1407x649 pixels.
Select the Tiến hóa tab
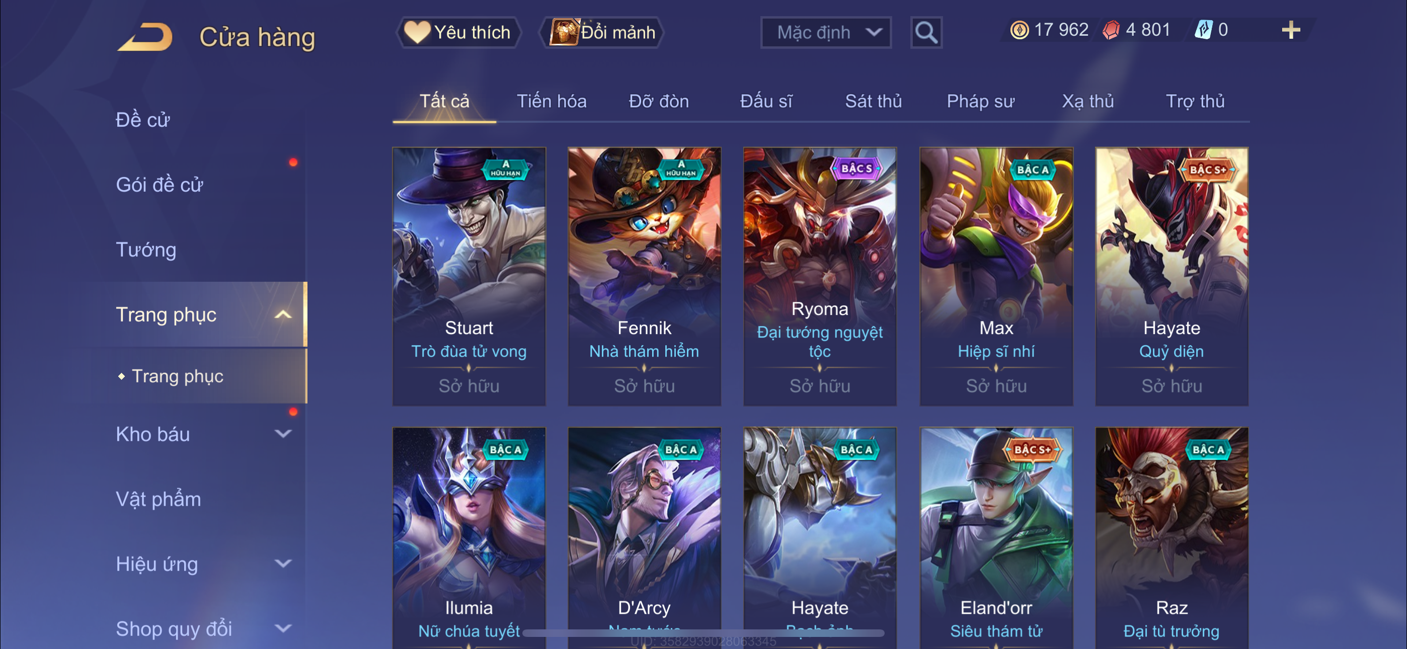point(552,101)
